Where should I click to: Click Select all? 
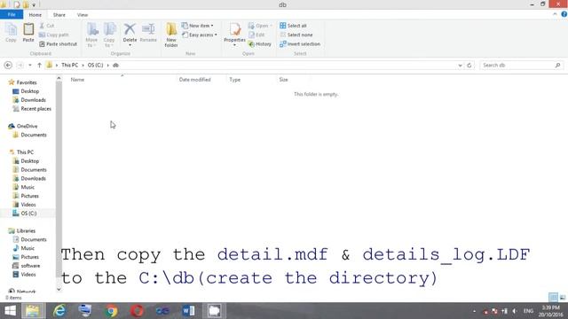293,26
